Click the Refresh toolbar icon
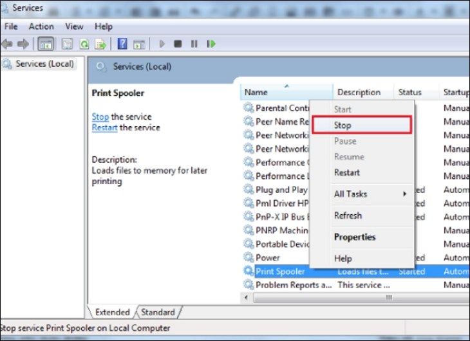470x341 pixels. coord(84,44)
